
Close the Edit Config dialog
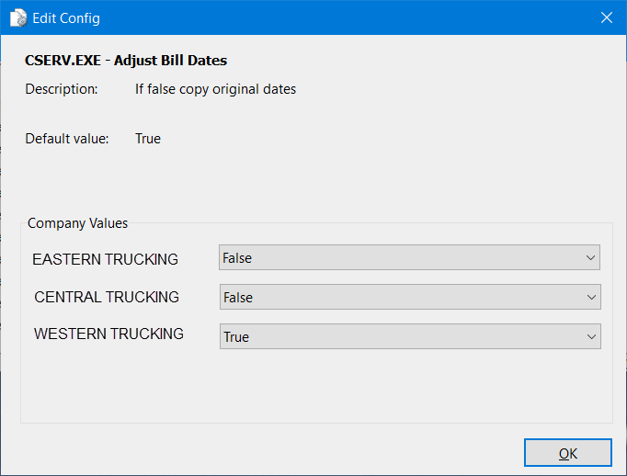pos(606,17)
